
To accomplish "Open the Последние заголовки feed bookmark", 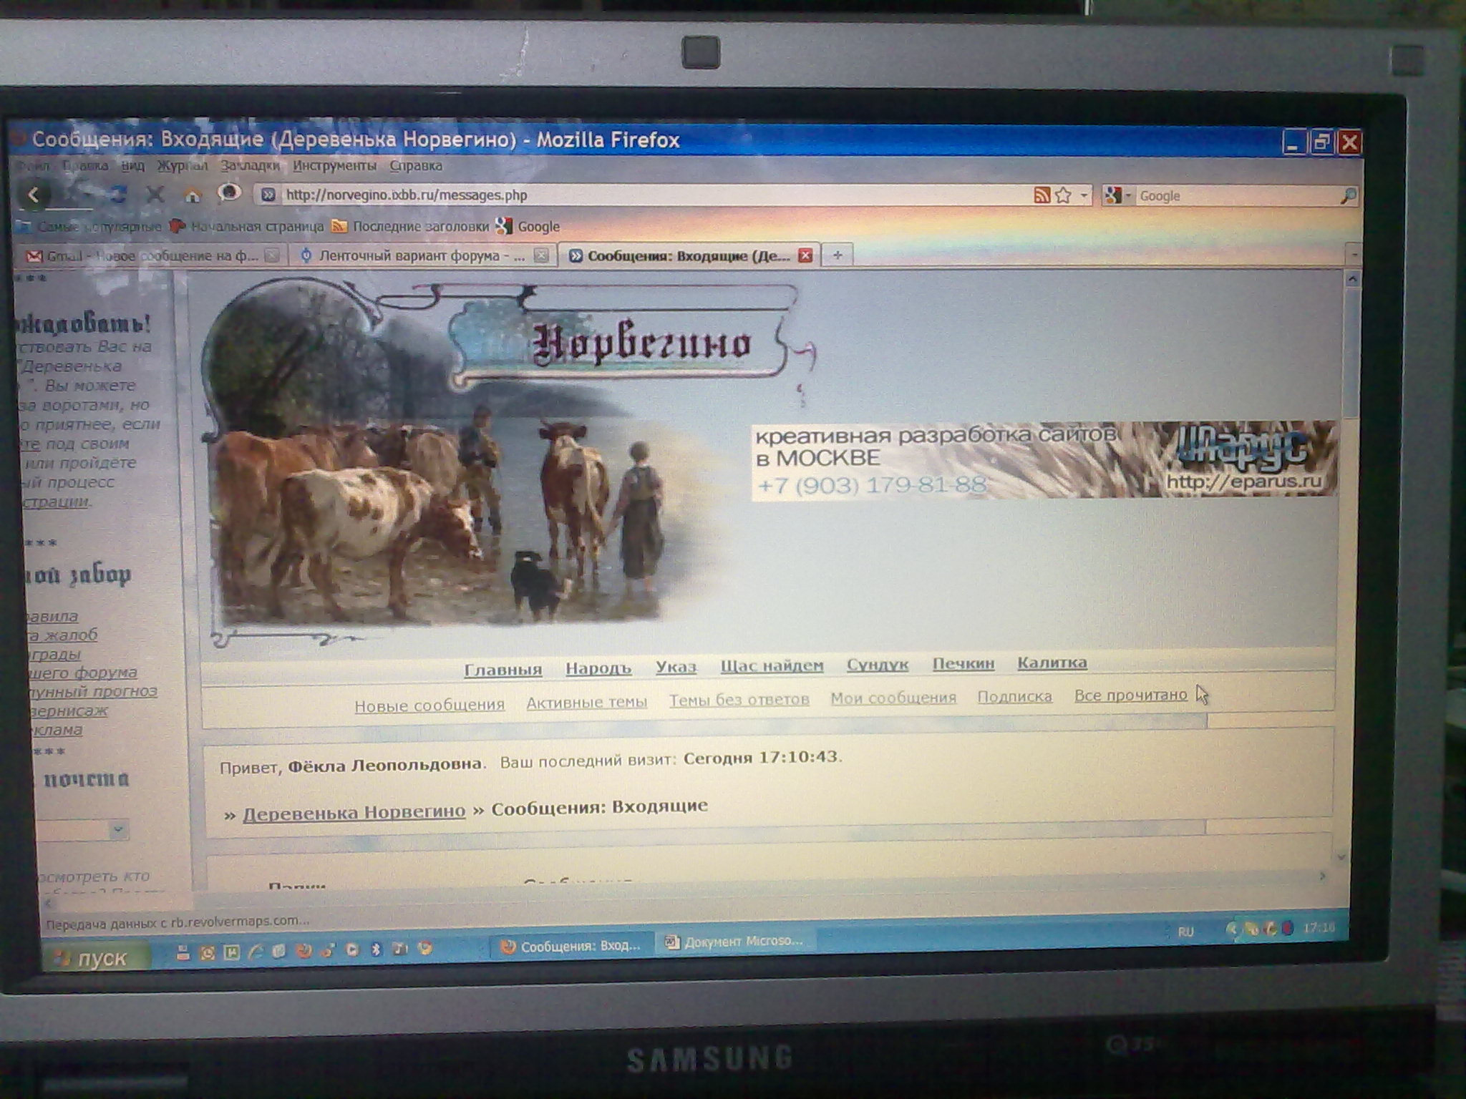I will [411, 227].
